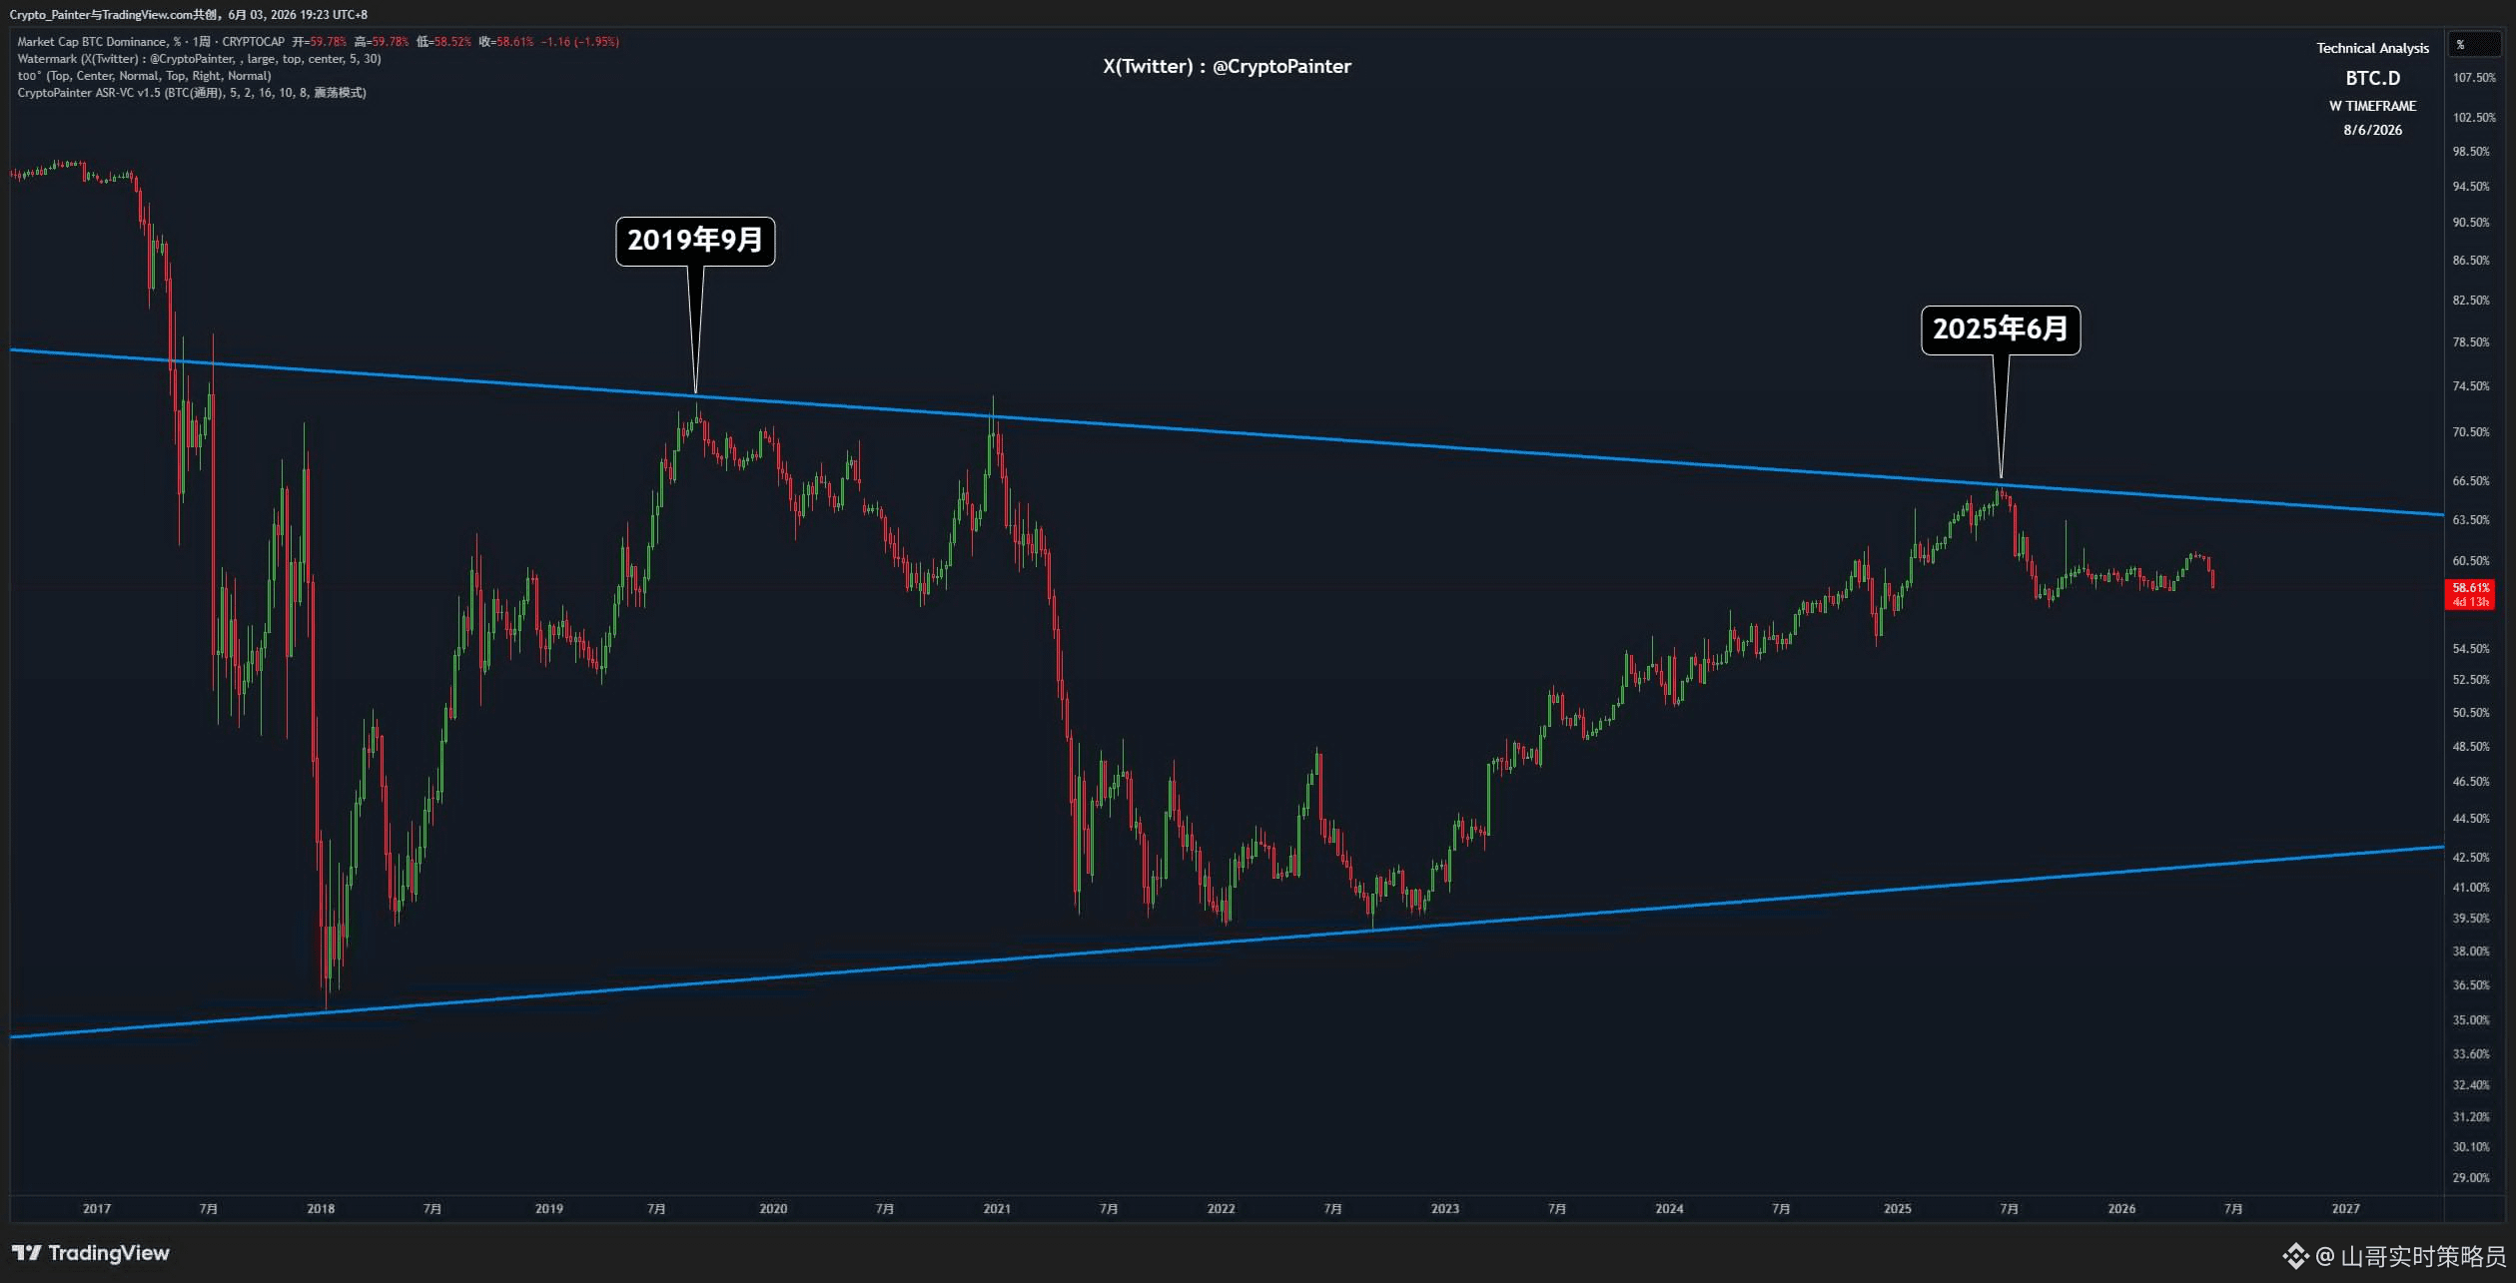Click the 107.50% price axis label
The image size is (2516, 1283).
(2474, 78)
